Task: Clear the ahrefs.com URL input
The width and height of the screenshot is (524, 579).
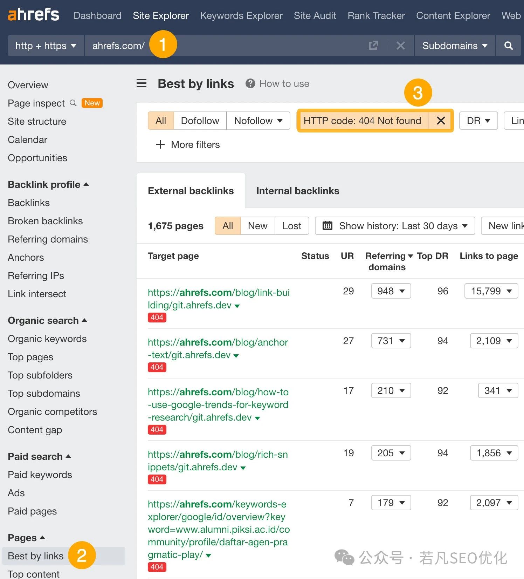Action: click(x=401, y=46)
